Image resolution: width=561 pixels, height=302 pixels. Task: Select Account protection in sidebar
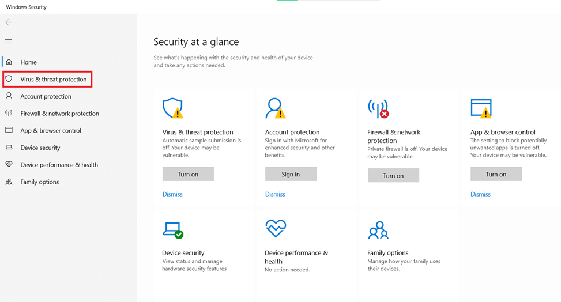[46, 96]
